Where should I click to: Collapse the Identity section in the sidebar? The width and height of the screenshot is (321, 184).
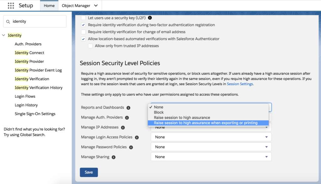click(x=3, y=35)
